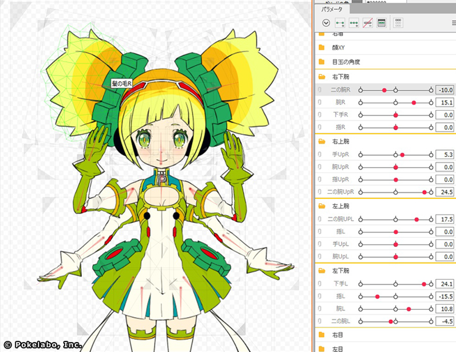Click the 指R value field

[445, 127]
